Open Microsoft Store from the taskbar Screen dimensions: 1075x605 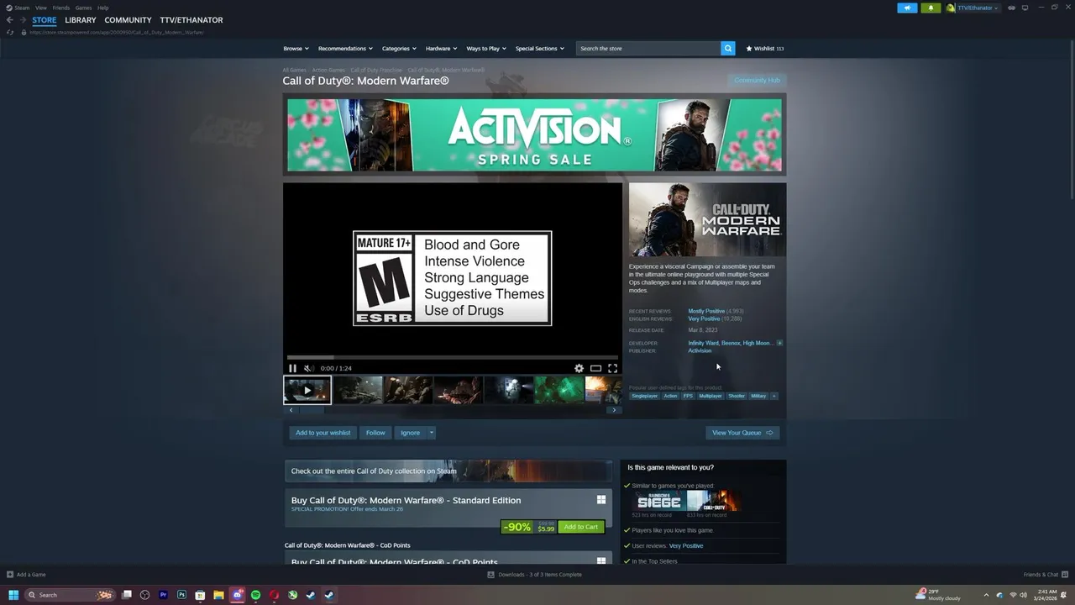[200, 595]
